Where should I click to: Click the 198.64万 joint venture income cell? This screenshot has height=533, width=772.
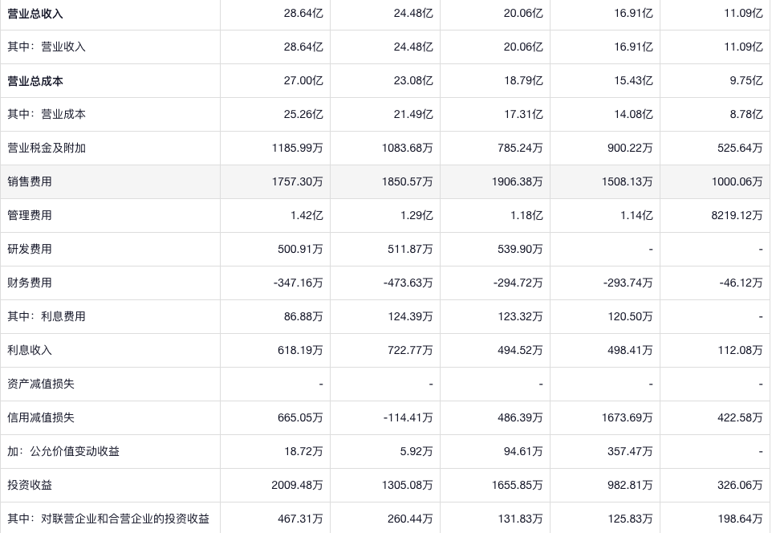tap(740, 519)
